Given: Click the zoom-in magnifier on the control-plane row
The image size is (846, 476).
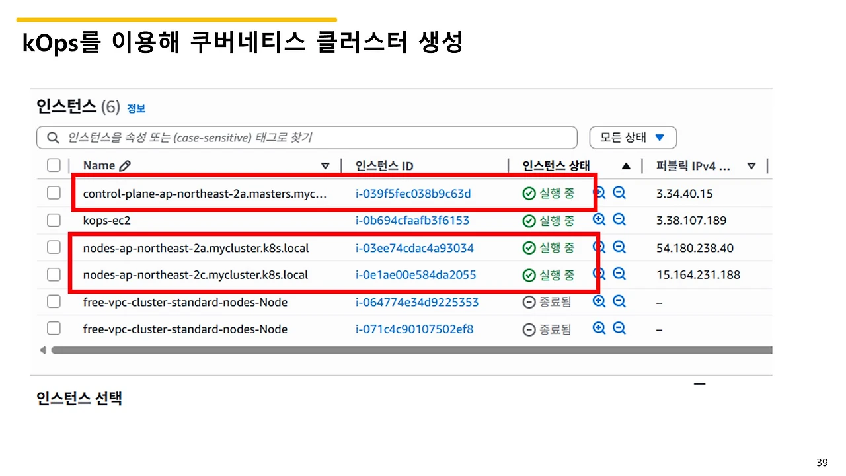Looking at the screenshot, I should tap(599, 192).
